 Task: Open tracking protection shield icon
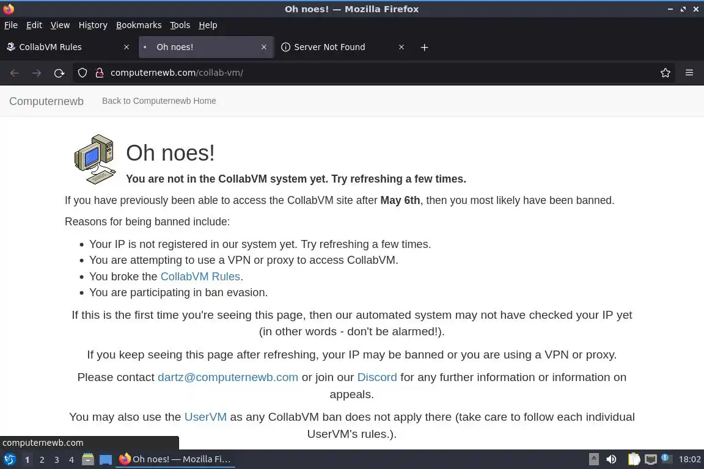pos(82,73)
